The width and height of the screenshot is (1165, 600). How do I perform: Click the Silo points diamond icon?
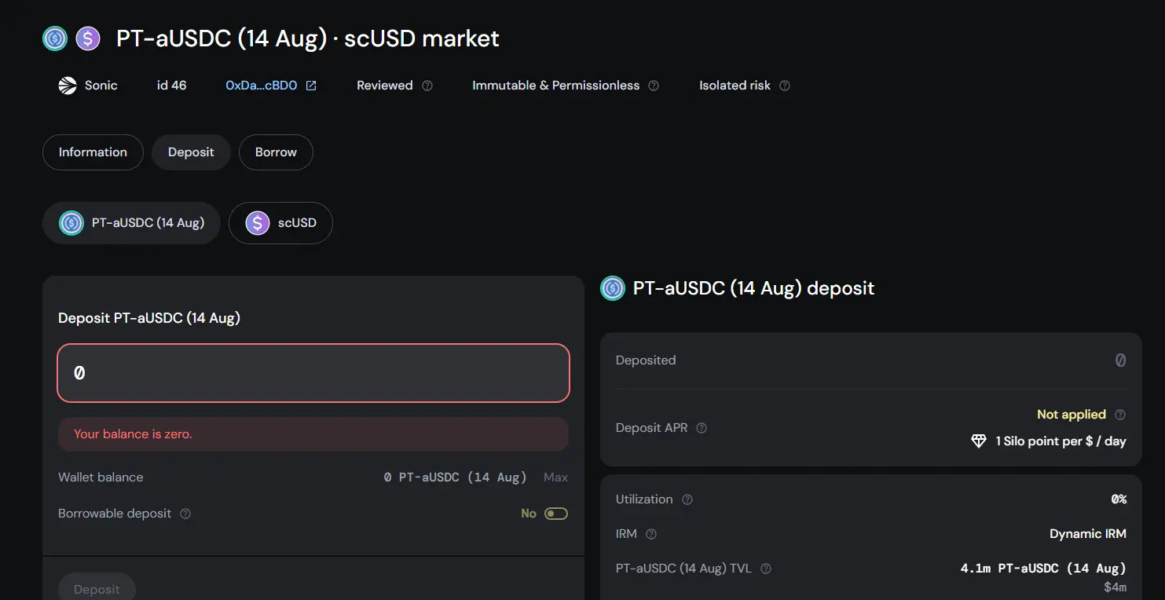click(x=978, y=441)
